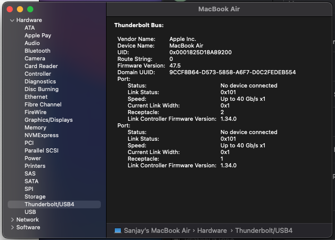Select Memory in the sidebar

click(35, 128)
